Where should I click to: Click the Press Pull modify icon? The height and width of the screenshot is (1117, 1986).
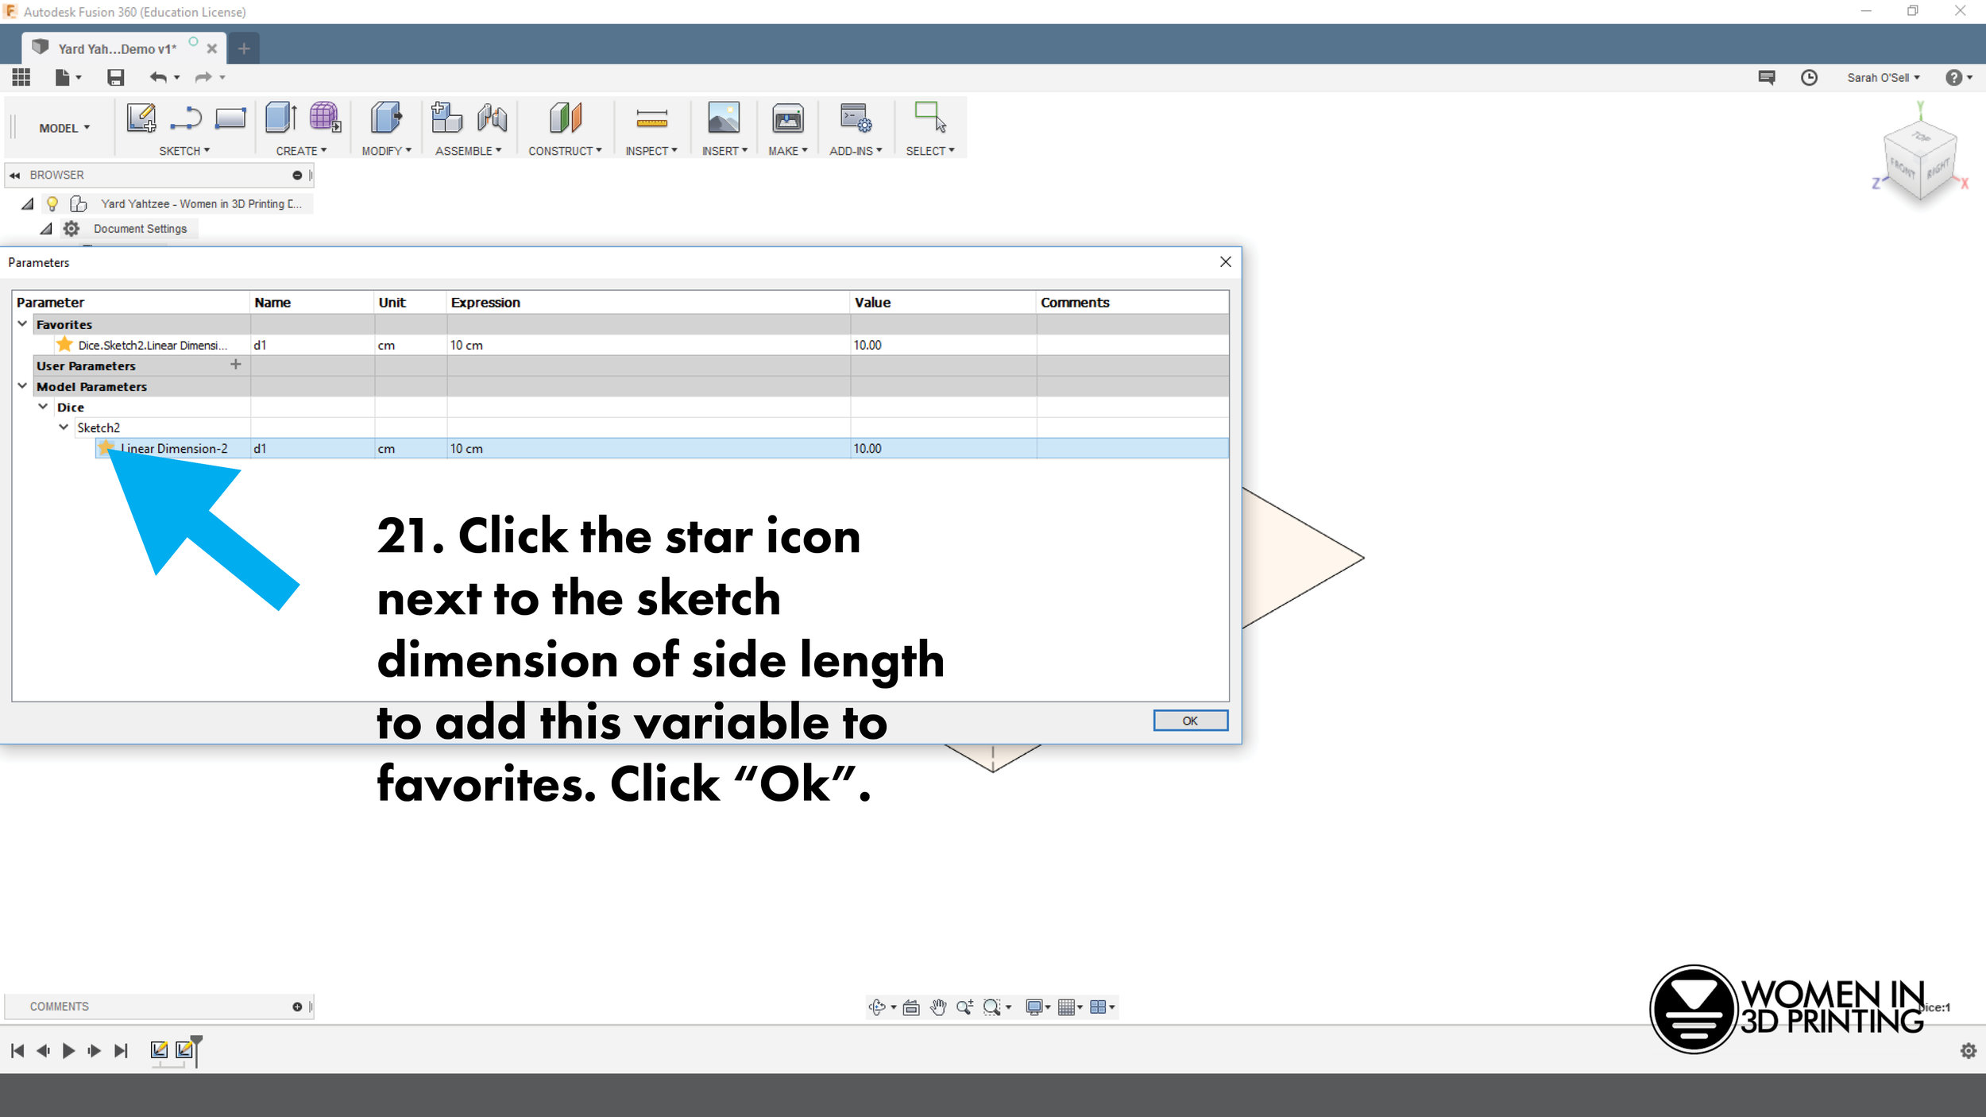click(386, 118)
